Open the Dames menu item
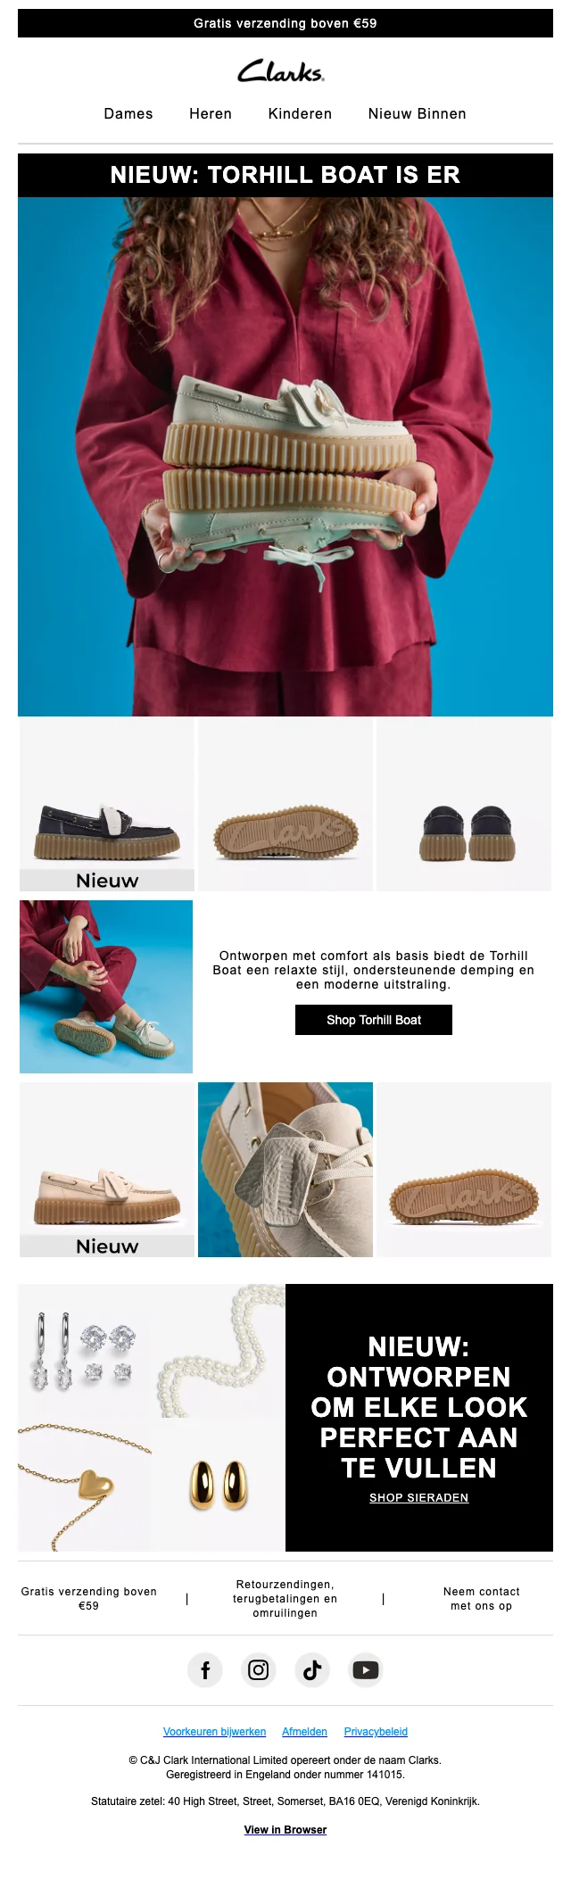 tap(128, 113)
